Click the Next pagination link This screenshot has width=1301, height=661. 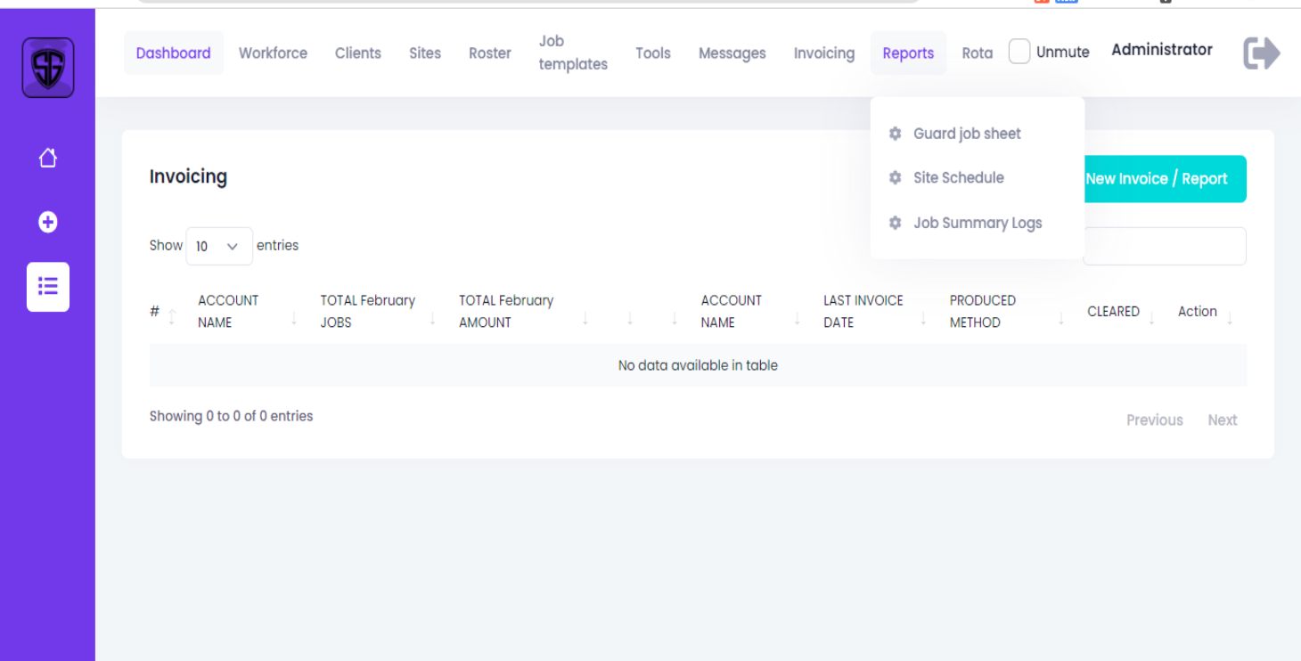click(x=1223, y=420)
